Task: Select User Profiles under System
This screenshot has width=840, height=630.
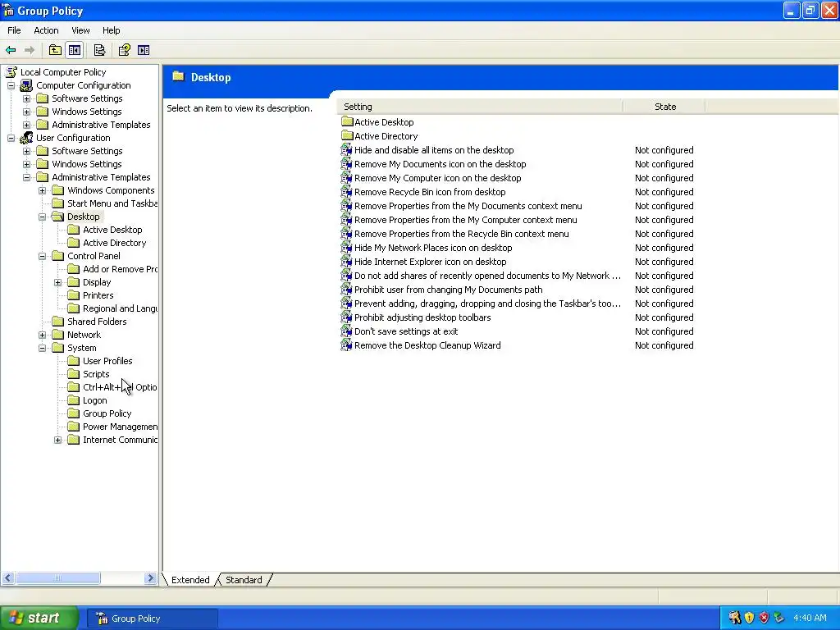Action: tap(107, 361)
